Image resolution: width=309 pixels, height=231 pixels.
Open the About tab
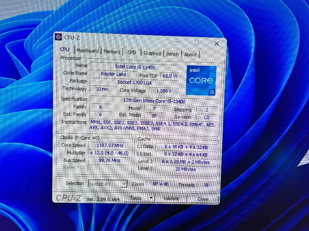(191, 54)
